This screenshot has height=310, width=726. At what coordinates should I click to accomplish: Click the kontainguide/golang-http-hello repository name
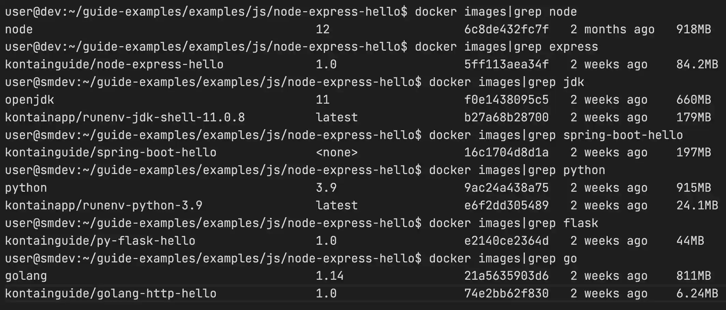pyautogui.click(x=111, y=294)
